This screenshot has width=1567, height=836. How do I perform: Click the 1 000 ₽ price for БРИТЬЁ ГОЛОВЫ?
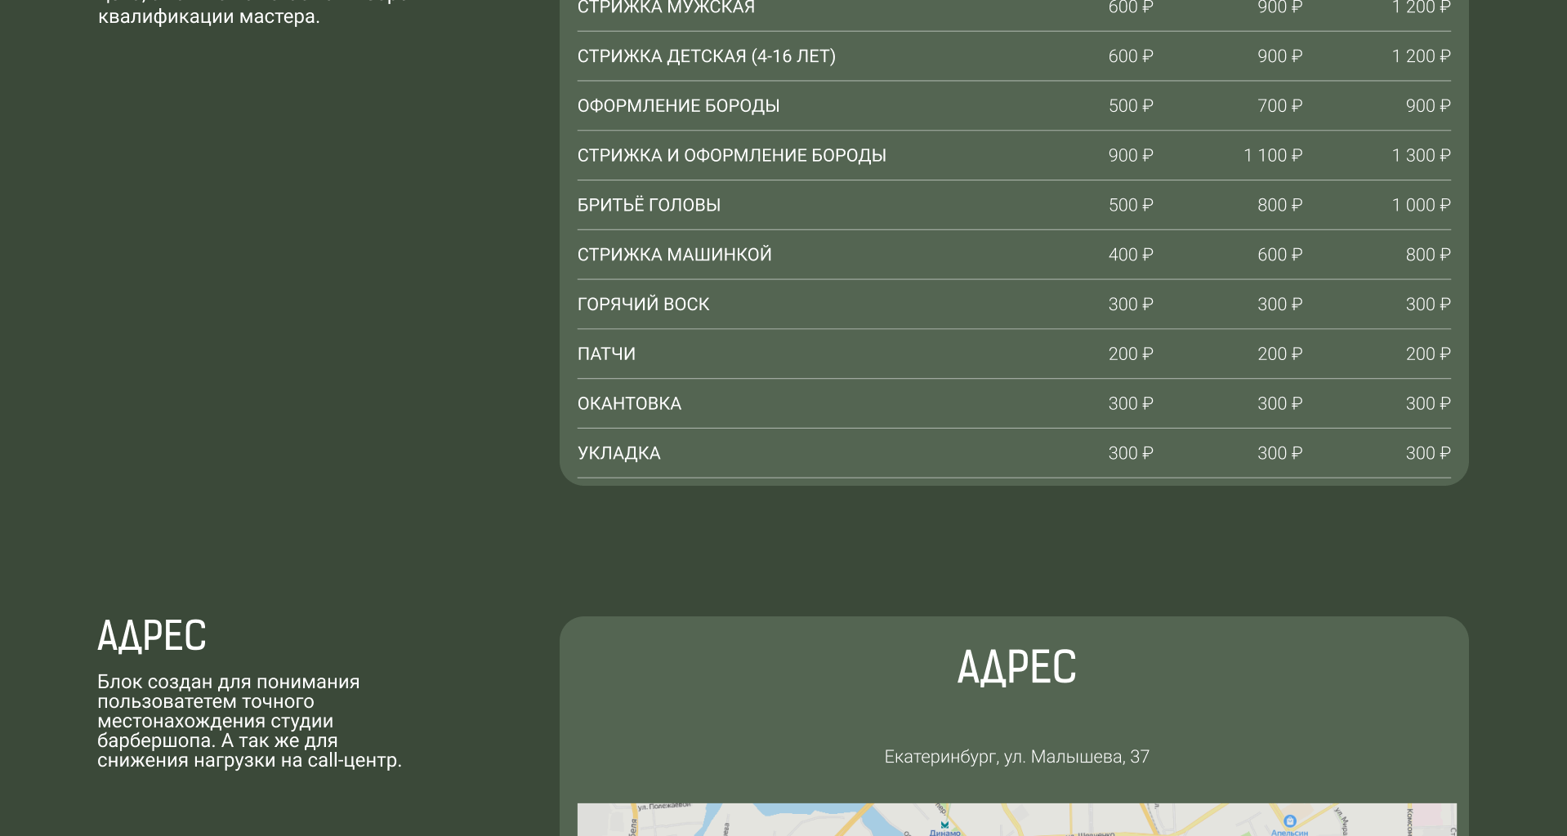click(1421, 206)
